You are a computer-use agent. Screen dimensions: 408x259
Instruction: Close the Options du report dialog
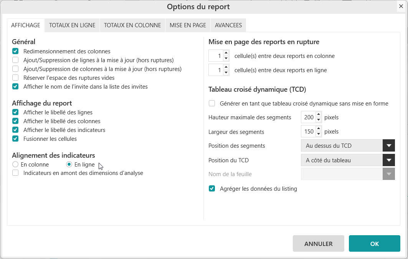pos(401,6)
